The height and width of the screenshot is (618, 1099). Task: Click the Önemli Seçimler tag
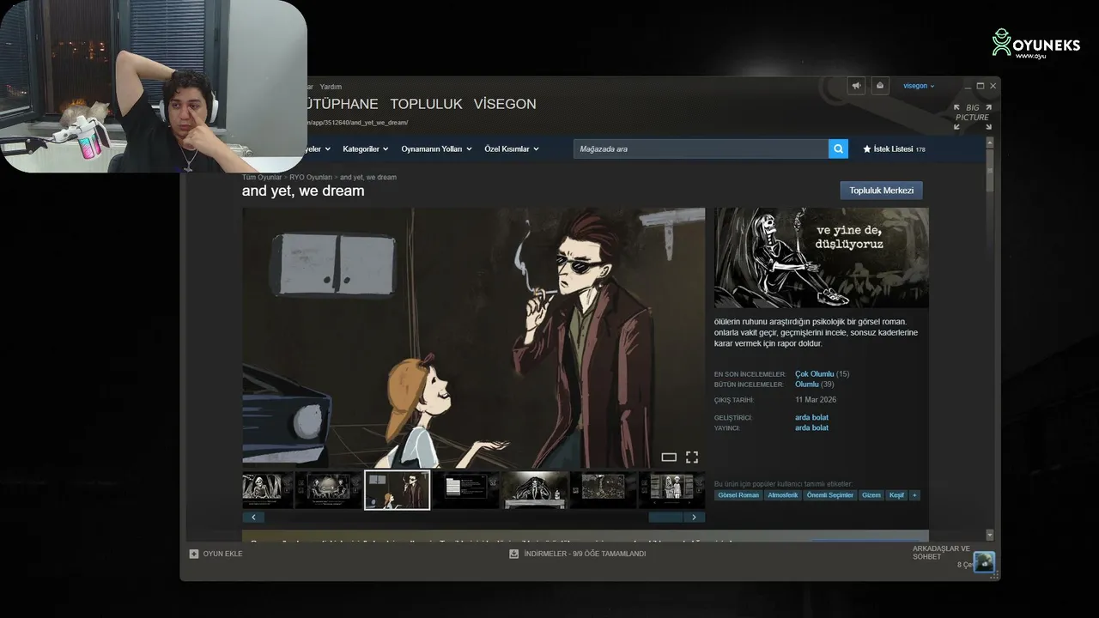[x=830, y=495]
